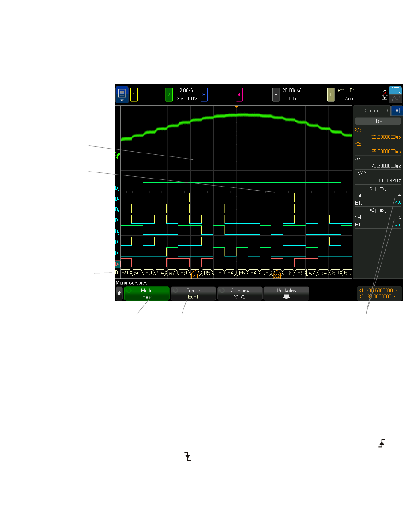Click the X1 X2 readout box bottom-right
420x515 pixels.
[x=380, y=293]
